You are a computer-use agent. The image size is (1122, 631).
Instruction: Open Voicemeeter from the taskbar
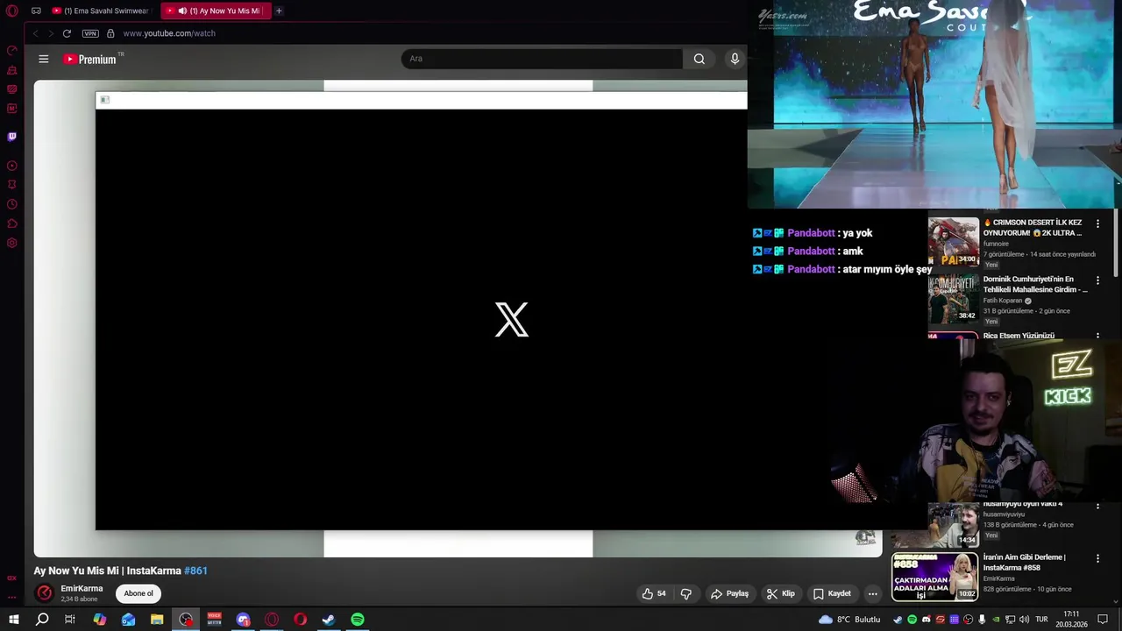(214, 620)
